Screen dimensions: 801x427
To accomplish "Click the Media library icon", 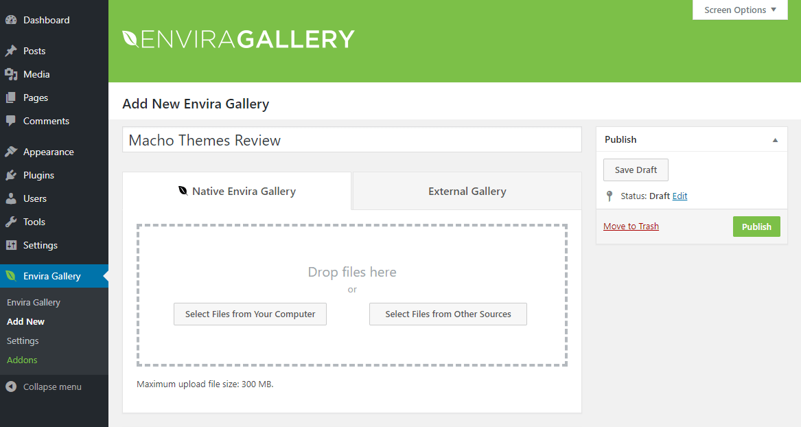I will pos(11,74).
